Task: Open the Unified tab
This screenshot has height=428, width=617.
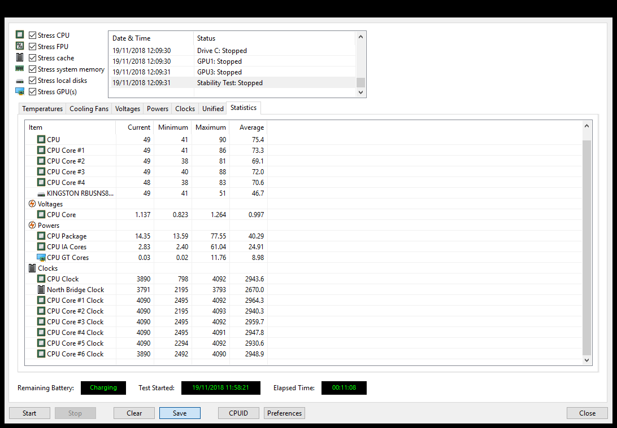Action: click(213, 109)
